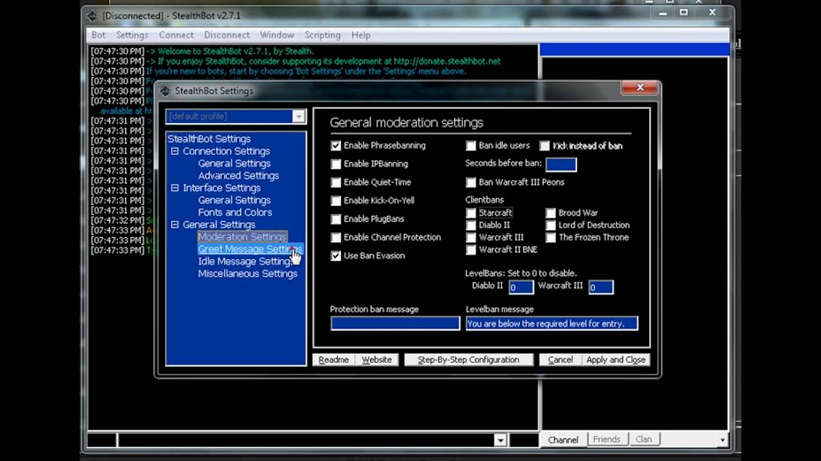Collapse General Settings tree node
This screenshot has height=461, width=821.
[174, 225]
